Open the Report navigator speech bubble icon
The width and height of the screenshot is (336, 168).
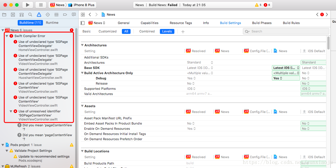tap(74, 14)
